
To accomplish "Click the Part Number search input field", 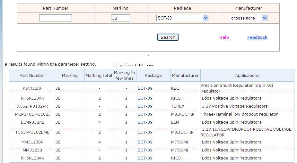I will tap(56, 18).
